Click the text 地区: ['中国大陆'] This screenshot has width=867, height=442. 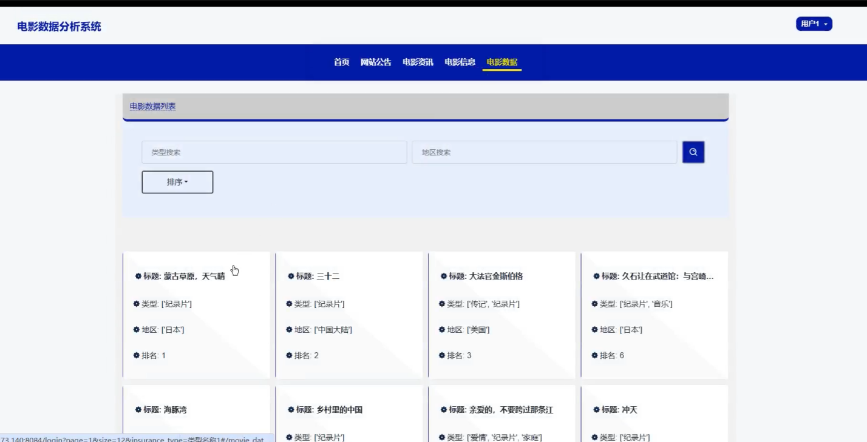pos(323,330)
